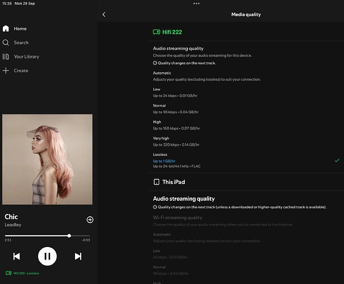Click info icon beside Quality changes on next track
Image resolution: width=344 pixels, height=284 pixels.
click(x=155, y=63)
